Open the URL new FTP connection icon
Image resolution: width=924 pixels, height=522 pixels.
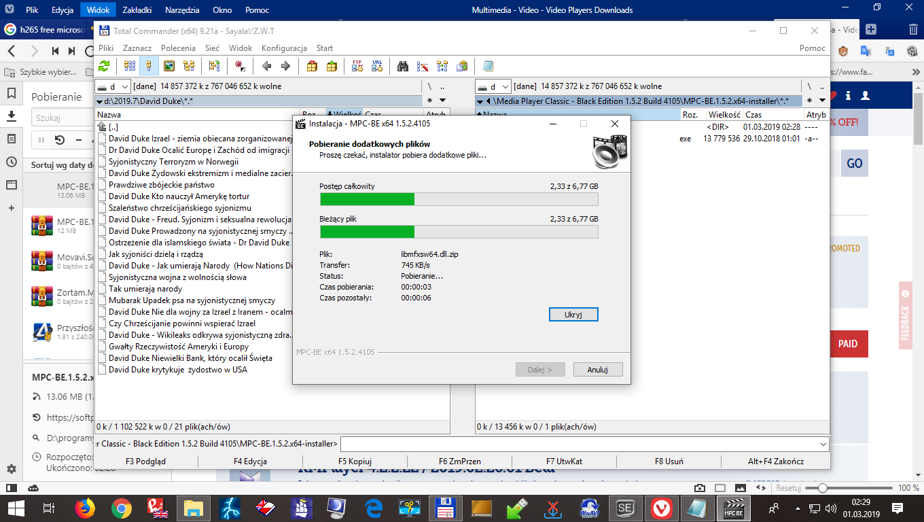click(377, 66)
